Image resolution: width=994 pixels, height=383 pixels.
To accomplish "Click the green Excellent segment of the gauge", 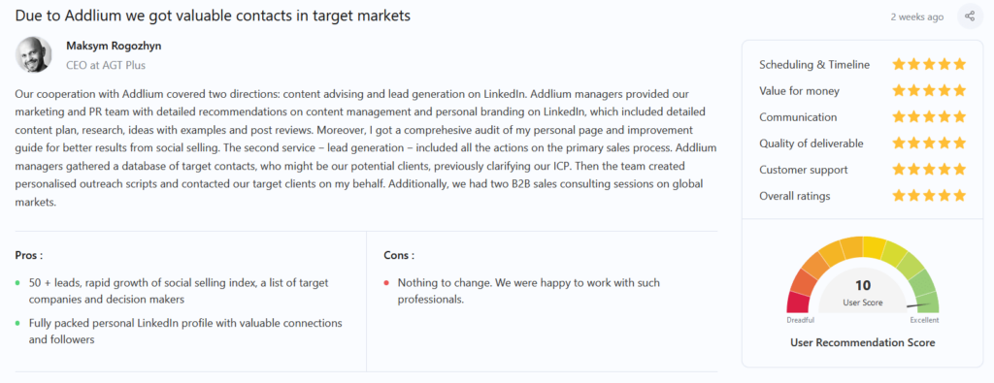I will (927, 302).
